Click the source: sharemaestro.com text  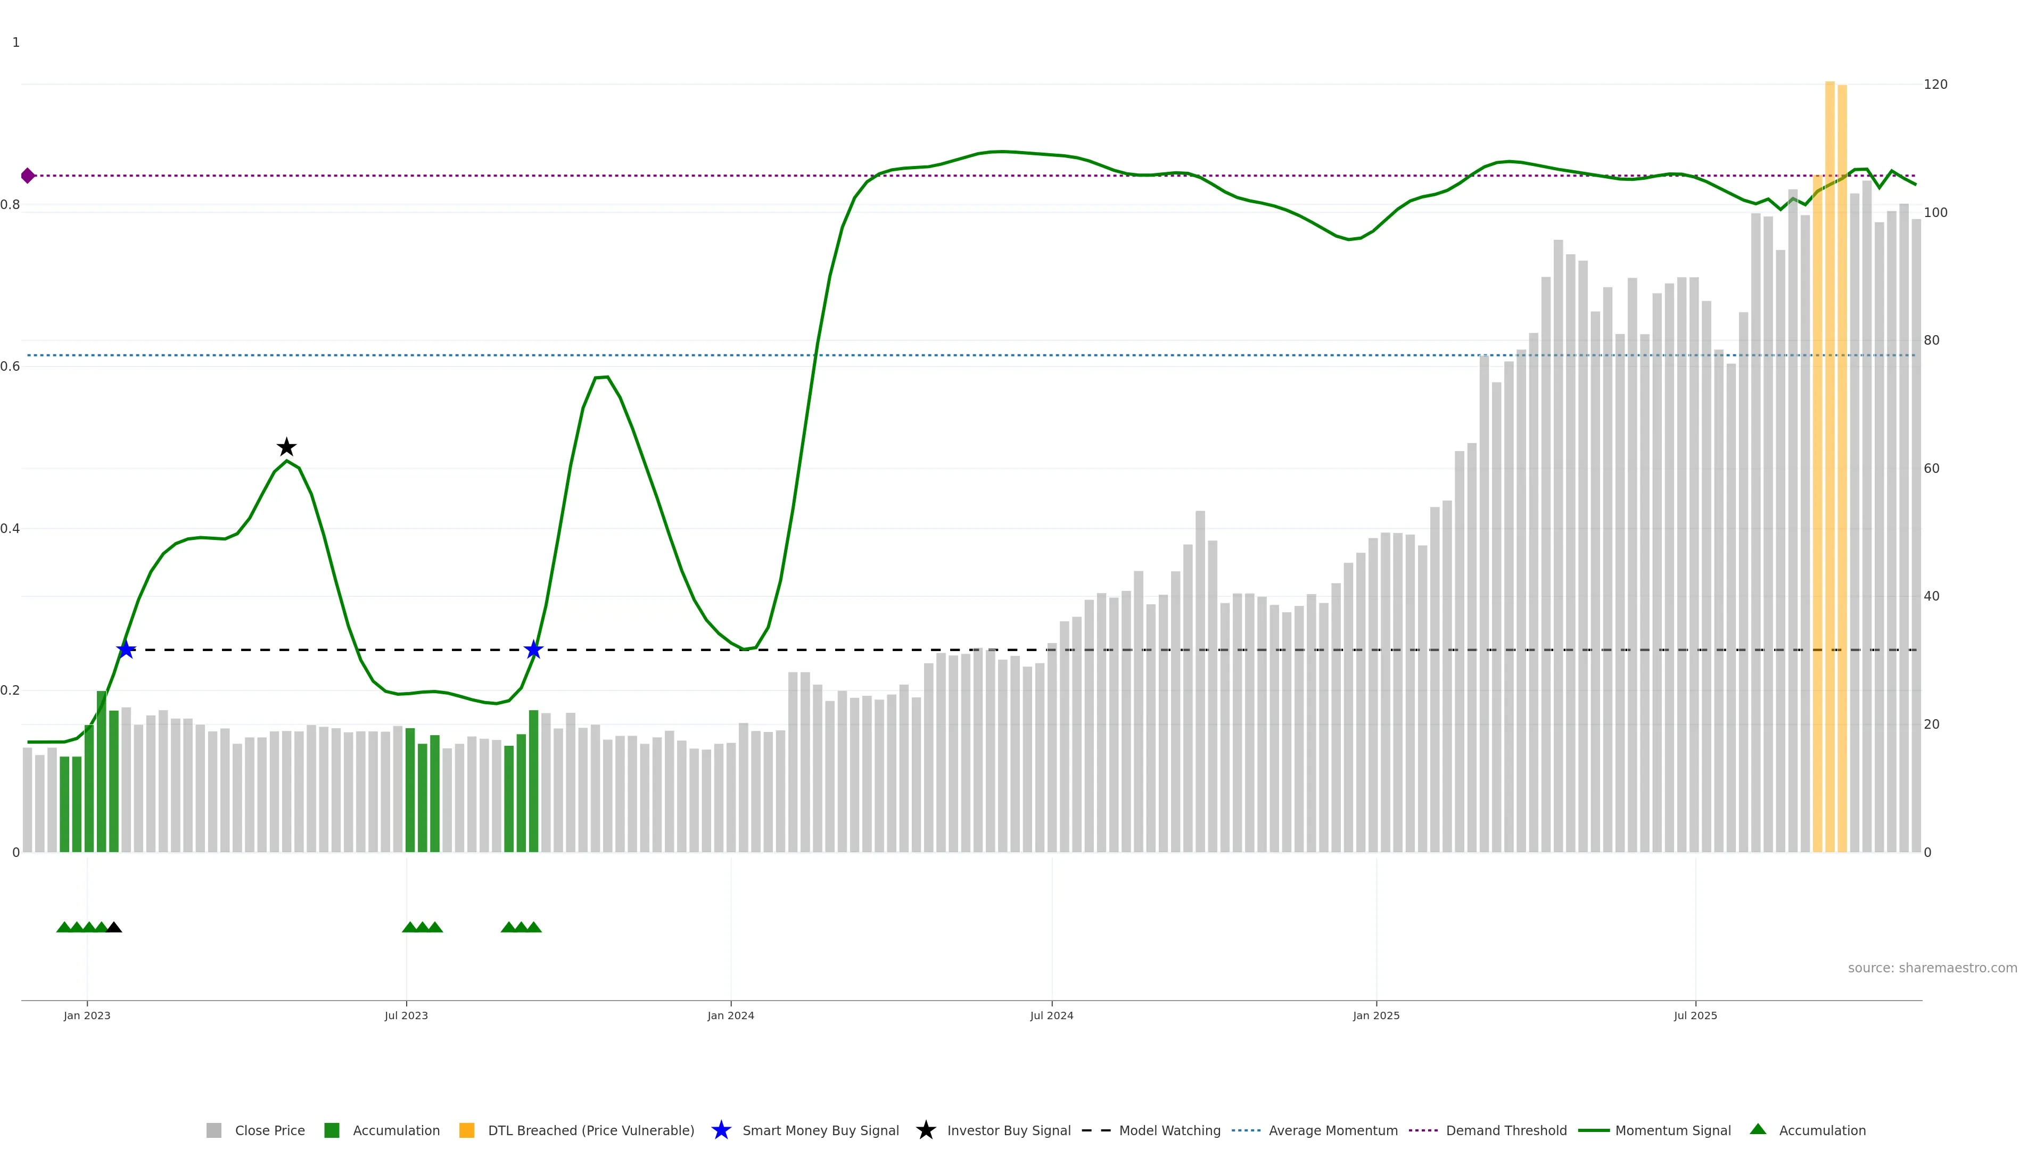tap(1932, 968)
